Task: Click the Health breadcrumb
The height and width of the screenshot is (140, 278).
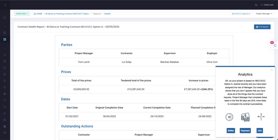Action: 107,14
